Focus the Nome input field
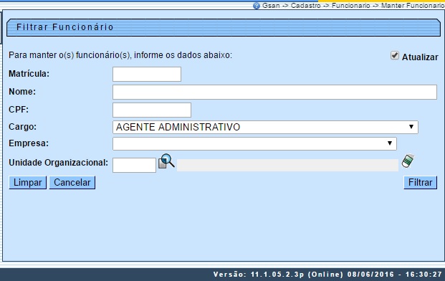This screenshot has width=445, height=281. coord(274,92)
